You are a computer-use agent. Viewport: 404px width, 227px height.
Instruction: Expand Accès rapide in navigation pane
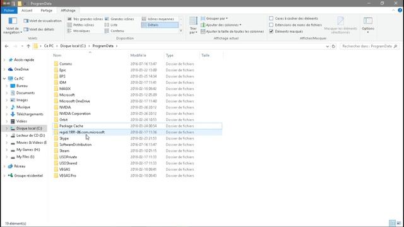point(4,60)
